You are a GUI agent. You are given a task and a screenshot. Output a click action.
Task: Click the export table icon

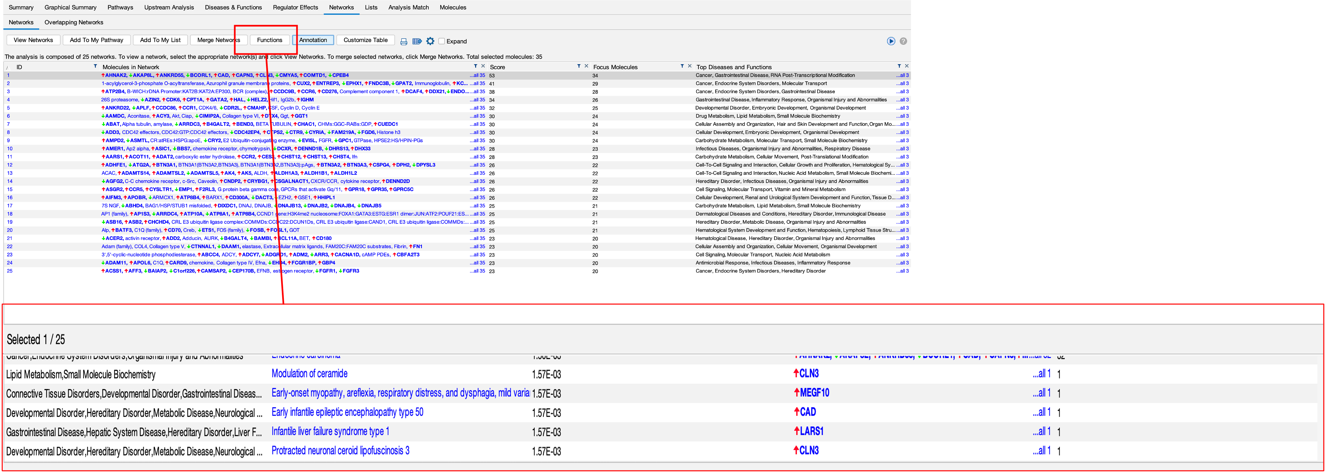click(x=417, y=41)
